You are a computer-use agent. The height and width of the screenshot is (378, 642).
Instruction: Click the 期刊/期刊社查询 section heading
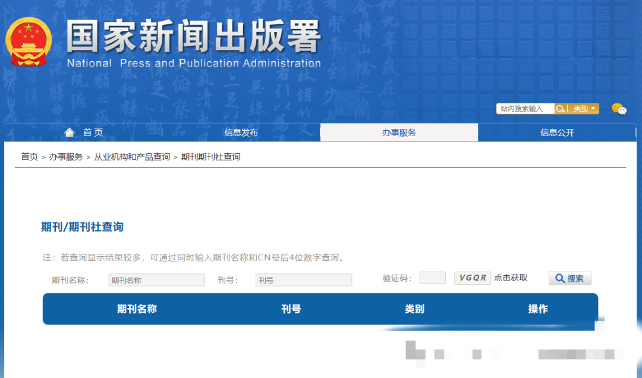click(x=82, y=227)
